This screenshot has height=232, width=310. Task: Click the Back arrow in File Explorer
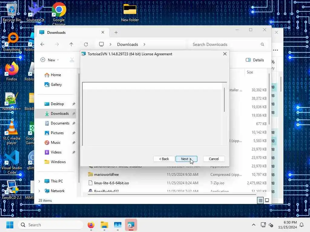coord(42,44)
